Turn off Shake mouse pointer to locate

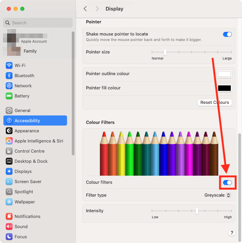(227, 34)
